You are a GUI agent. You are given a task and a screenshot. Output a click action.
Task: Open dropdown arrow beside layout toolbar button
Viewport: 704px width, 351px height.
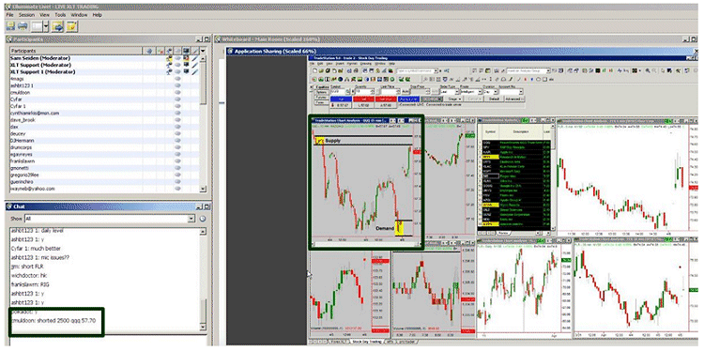[46, 26]
